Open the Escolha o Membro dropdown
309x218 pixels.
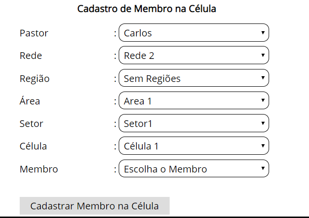[193, 169]
